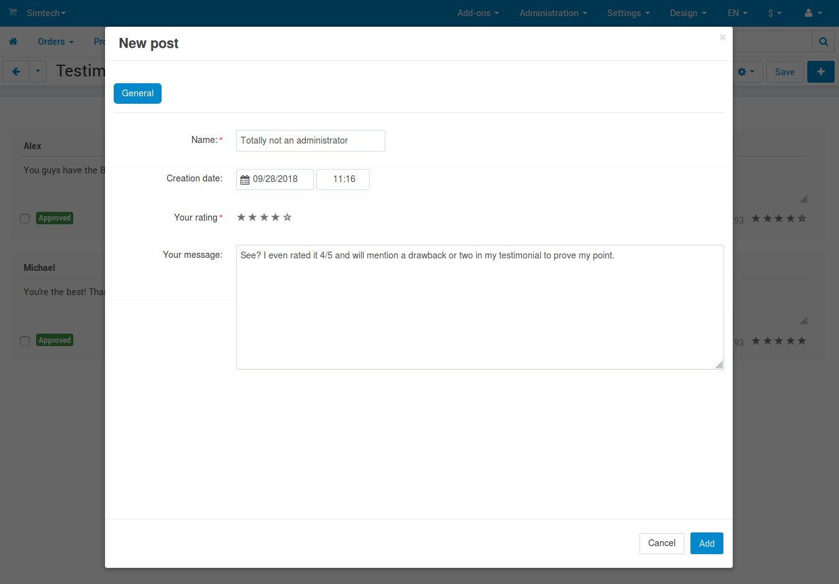The width and height of the screenshot is (839, 584).
Task: Click the Name input field
Action: tap(311, 140)
